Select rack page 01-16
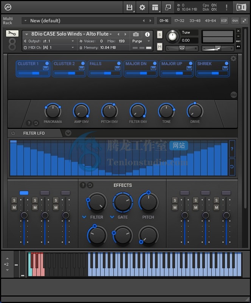This screenshot has width=251, height=303. point(164,20)
